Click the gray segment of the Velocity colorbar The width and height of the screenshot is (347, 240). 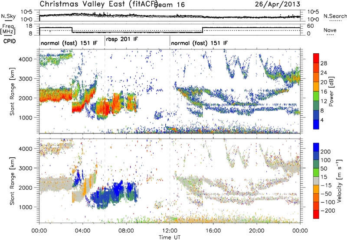(316, 181)
